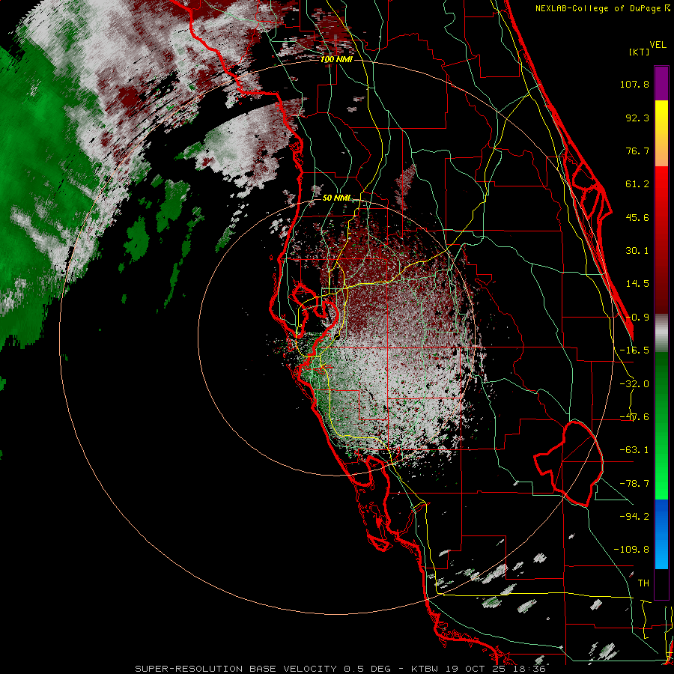Image resolution: width=674 pixels, height=674 pixels.
Task: Click the 107.8 scale value
Action: point(634,84)
